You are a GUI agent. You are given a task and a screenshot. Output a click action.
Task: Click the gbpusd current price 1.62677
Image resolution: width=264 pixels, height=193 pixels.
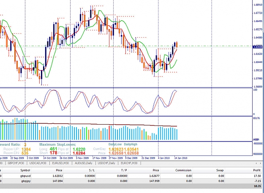pos(155,176)
